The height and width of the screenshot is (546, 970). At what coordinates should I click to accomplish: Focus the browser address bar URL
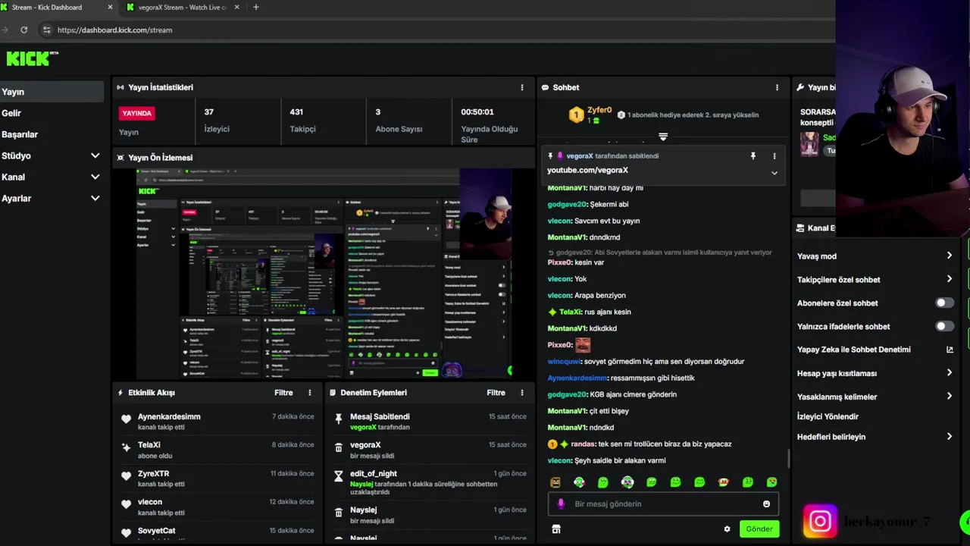point(114,30)
